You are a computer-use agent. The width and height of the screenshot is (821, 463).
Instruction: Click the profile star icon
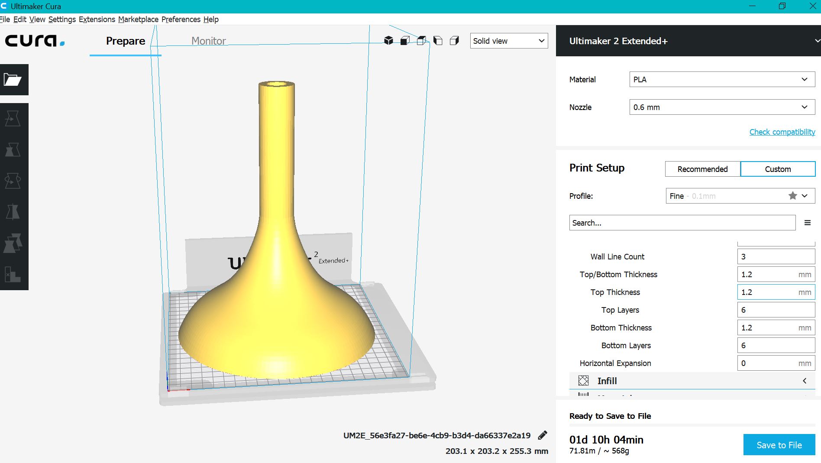tap(792, 196)
